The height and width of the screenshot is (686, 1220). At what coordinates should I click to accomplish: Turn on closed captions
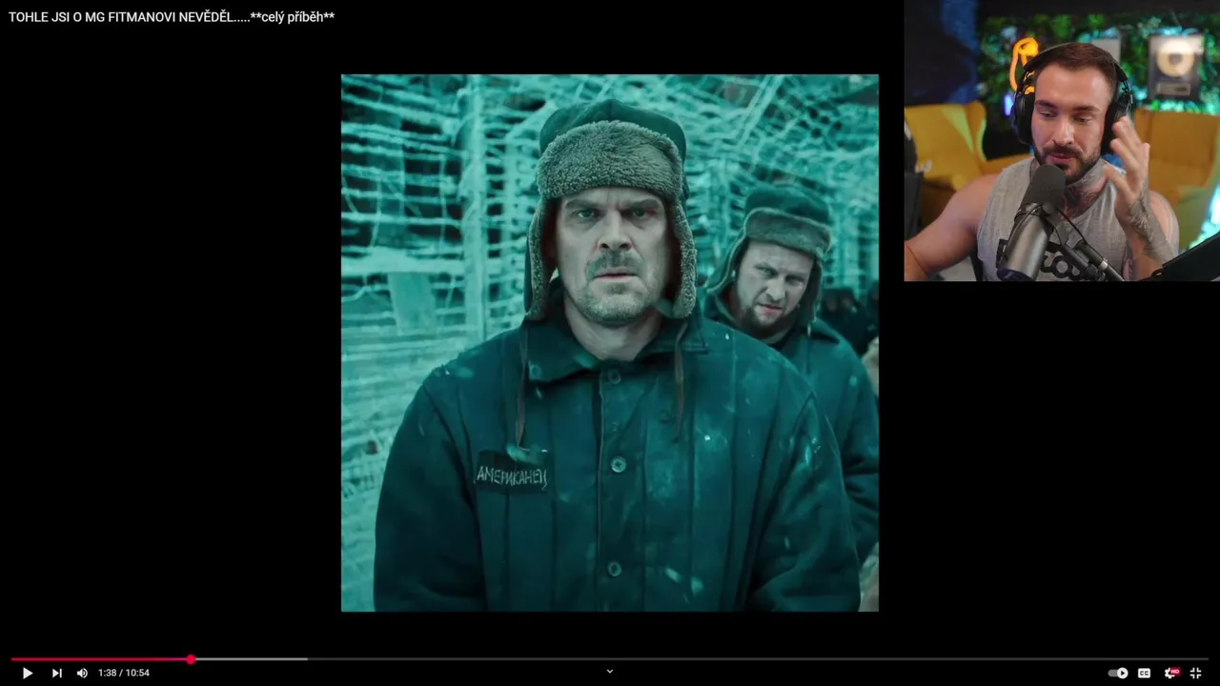coord(1144,673)
